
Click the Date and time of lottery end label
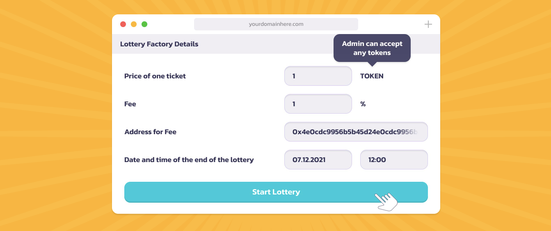[189, 160]
